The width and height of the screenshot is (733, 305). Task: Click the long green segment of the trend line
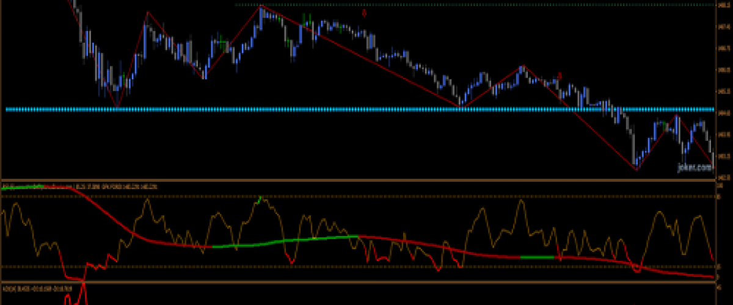pyautogui.click(x=287, y=240)
